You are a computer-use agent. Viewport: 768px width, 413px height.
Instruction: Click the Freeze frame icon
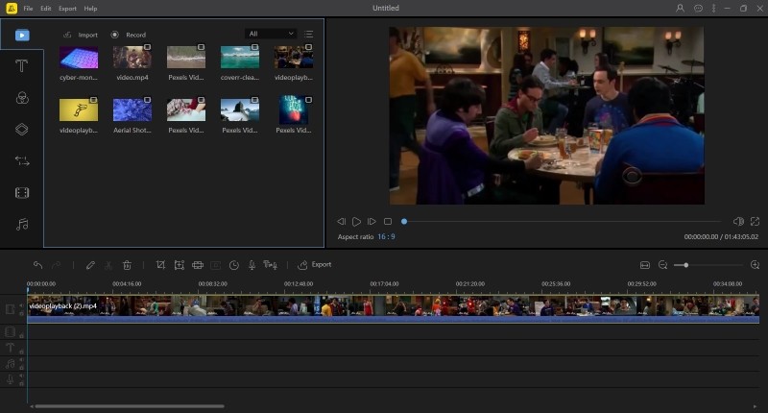pos(215,265)
